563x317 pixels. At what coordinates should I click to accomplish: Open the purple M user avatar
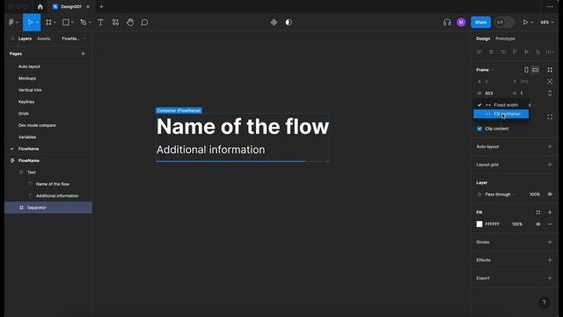[x=461, y=22]
